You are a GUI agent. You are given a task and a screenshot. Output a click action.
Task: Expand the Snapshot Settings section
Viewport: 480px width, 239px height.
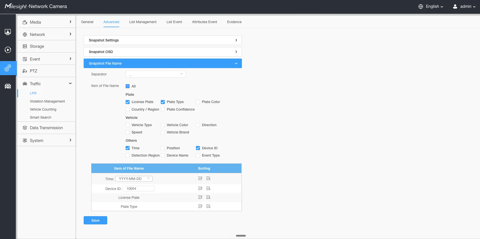click(x=163, y=40)
